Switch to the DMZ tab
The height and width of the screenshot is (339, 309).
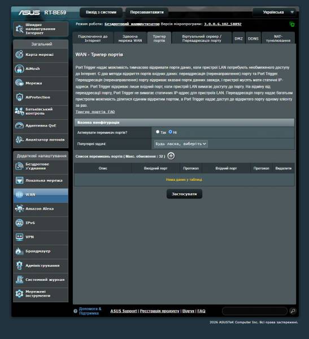[239, 38]
